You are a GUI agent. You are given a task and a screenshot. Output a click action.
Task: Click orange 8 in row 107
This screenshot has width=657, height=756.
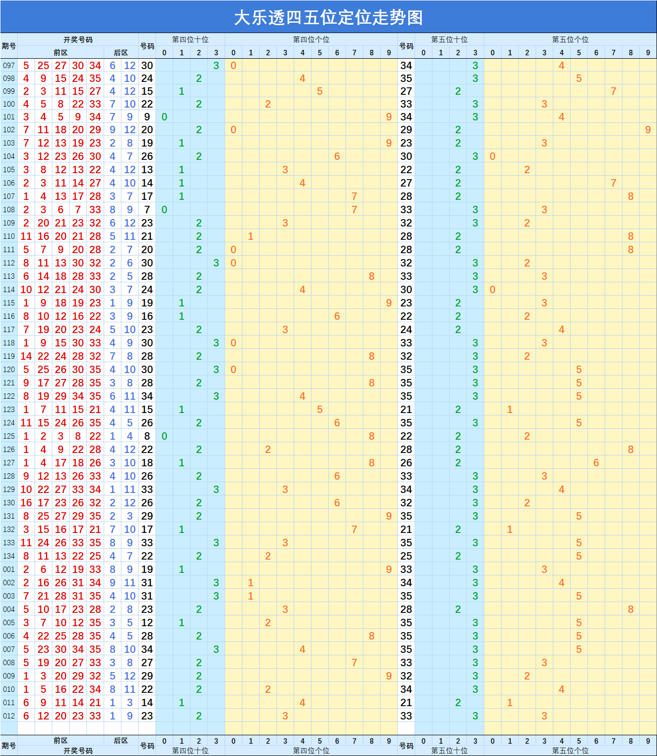(631, 196)
